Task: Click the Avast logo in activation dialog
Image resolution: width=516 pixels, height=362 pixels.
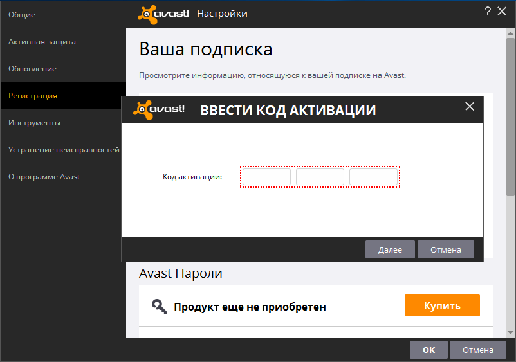Action: point(159,109)
